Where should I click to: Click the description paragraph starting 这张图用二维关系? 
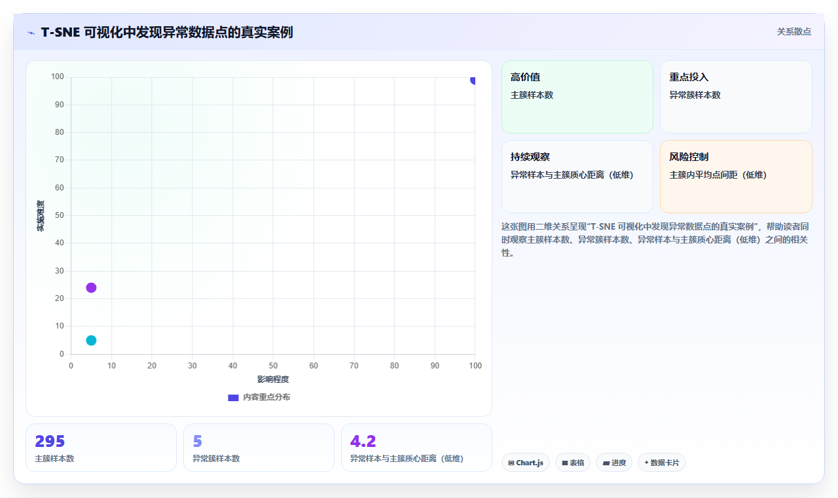pyautogui.click(x=657, y=240)
